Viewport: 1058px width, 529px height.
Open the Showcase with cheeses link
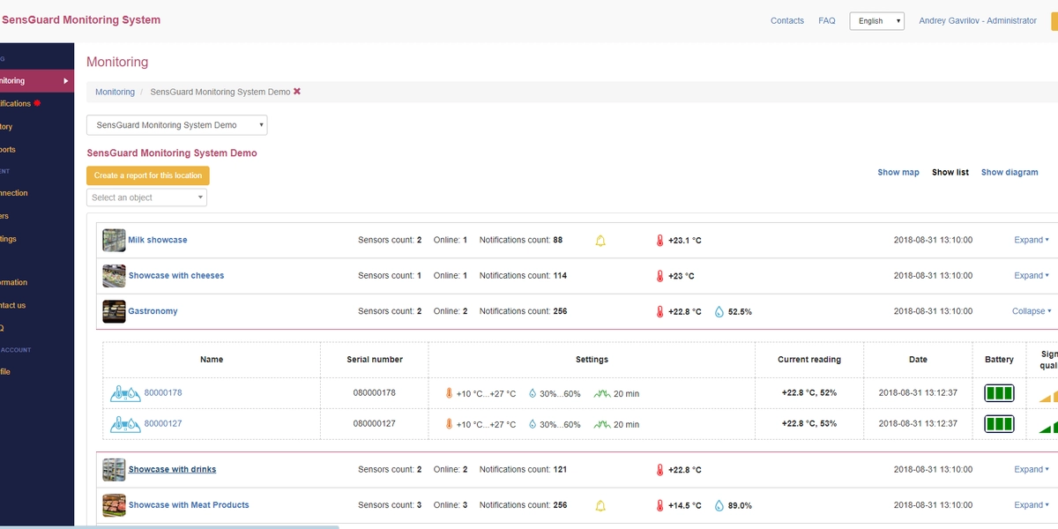coord(176,276)
